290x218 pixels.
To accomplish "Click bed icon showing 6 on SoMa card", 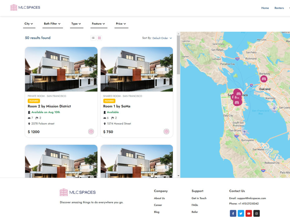I will (x=104, y=118).
